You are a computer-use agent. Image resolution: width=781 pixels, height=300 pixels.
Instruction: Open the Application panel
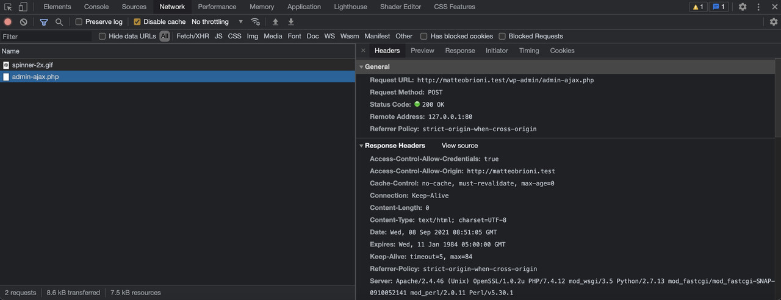(x=304, y=7)
